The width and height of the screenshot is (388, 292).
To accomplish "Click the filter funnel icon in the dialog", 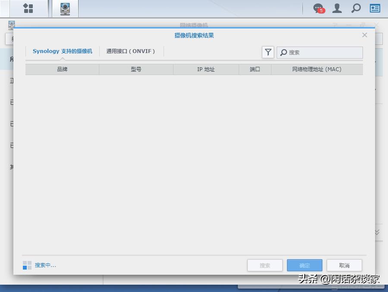I will pyautogui.click(x=268, y=52).
